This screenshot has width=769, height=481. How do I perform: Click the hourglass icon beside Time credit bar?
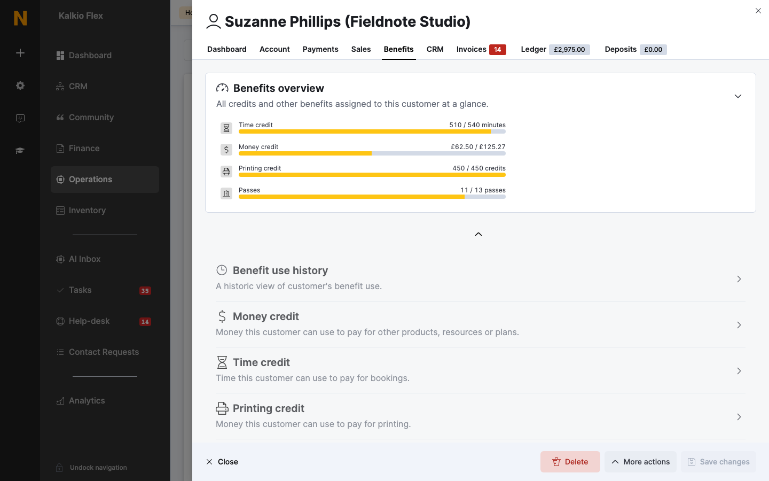226,128
